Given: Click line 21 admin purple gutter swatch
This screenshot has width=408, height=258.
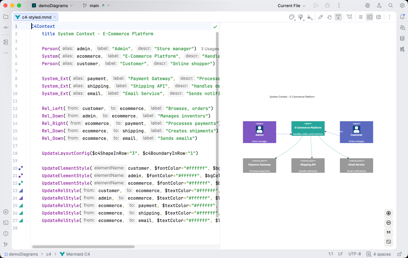Looking at the screenshot, I should point(21,176).
